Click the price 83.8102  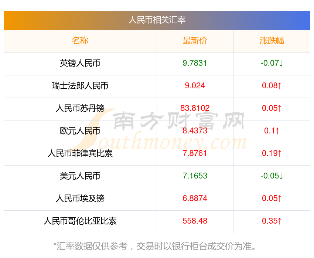(x=195, y=108)
